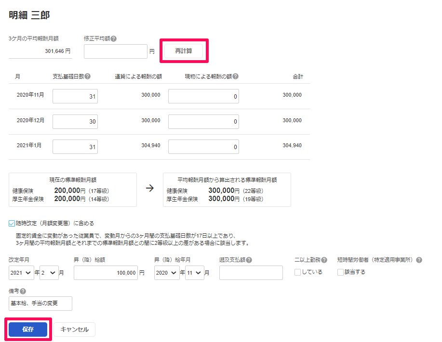The image size is (442, 342).
Task: Open the 改定年月 year dropdown showing 2021
Action: pyautogui.click(x=21, y=273)
